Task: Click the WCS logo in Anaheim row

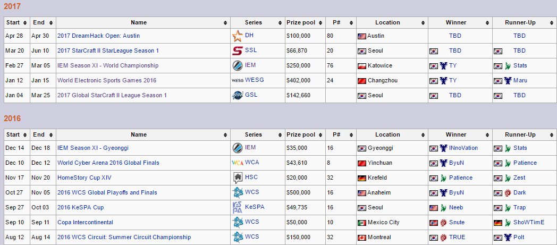Action: (237, 193)
